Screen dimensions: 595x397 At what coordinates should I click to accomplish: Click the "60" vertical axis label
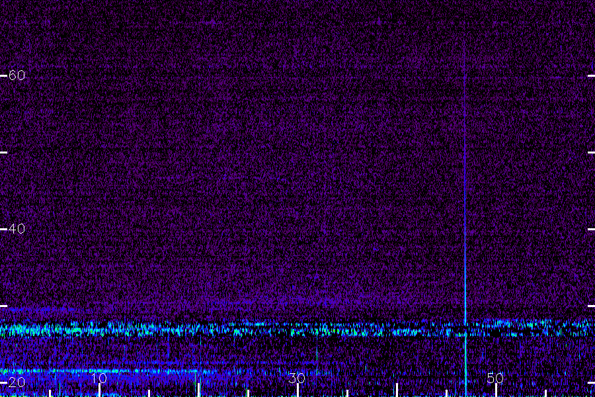[x=17, y=75]
